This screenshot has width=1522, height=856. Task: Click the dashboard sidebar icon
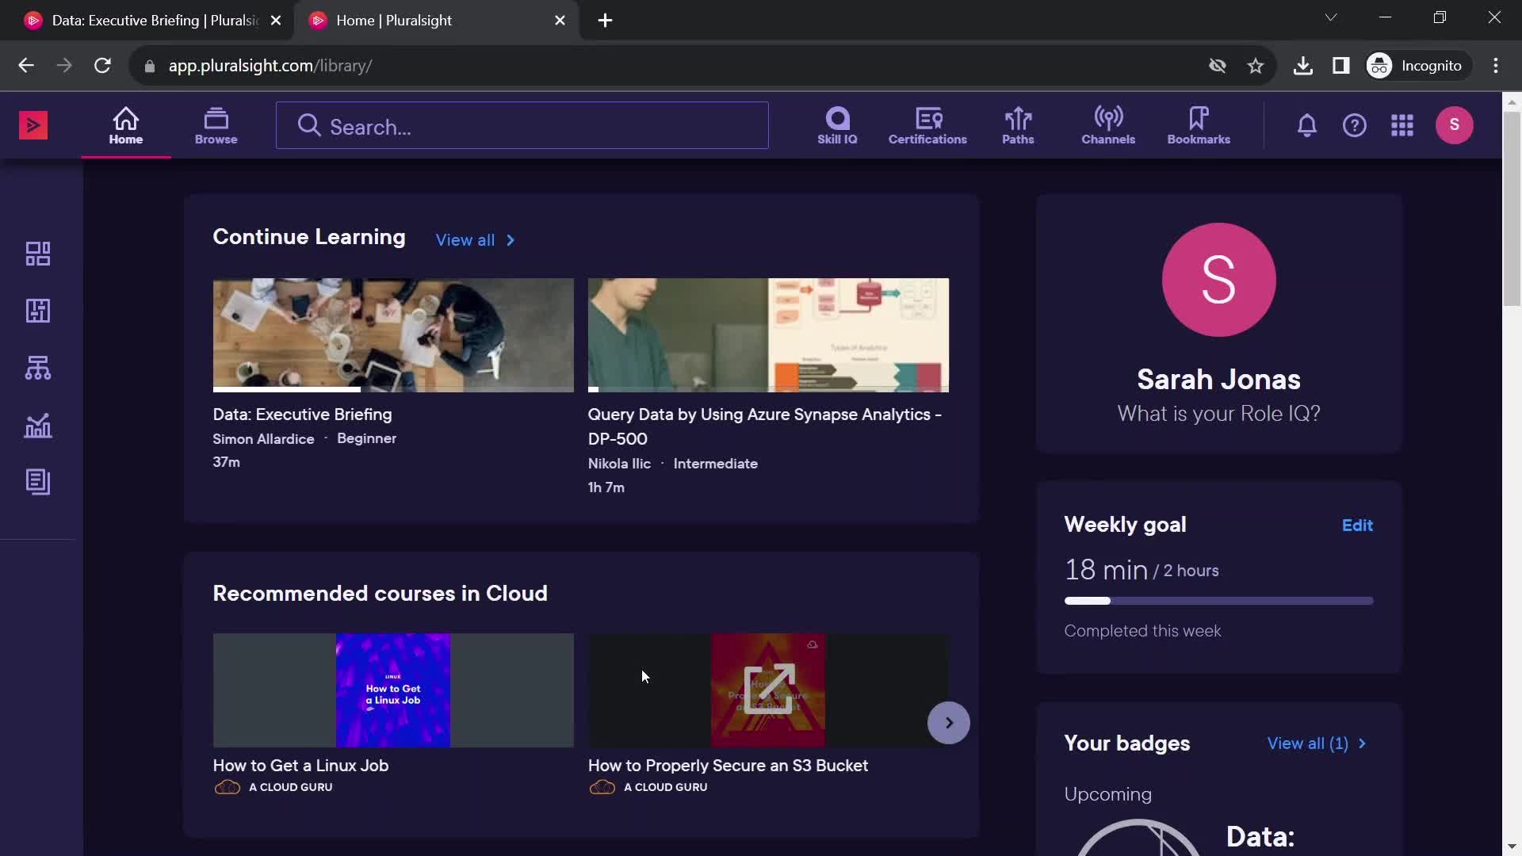tap(38, 254)
